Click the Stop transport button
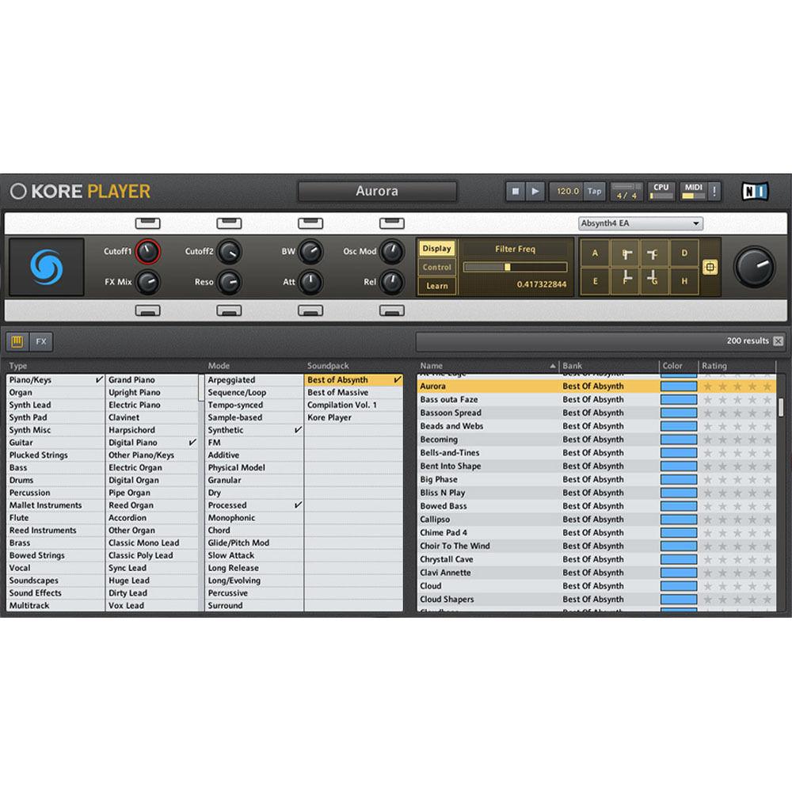 516,191
